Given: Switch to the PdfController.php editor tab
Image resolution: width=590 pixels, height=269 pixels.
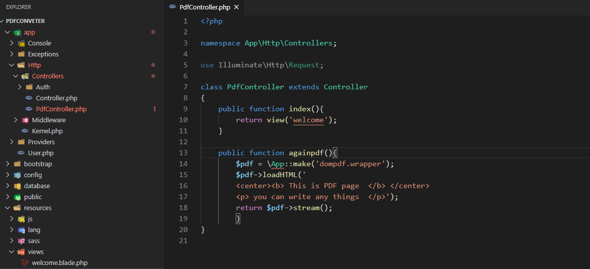Looking at the screenshot, I should tap(205, 7).
